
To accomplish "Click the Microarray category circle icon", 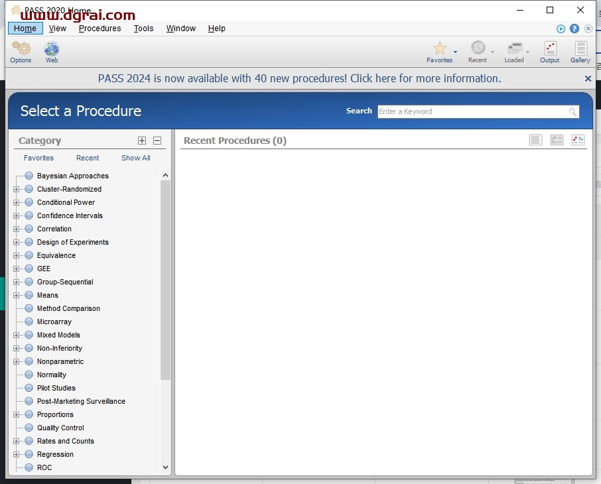I will tap(29, 322).
